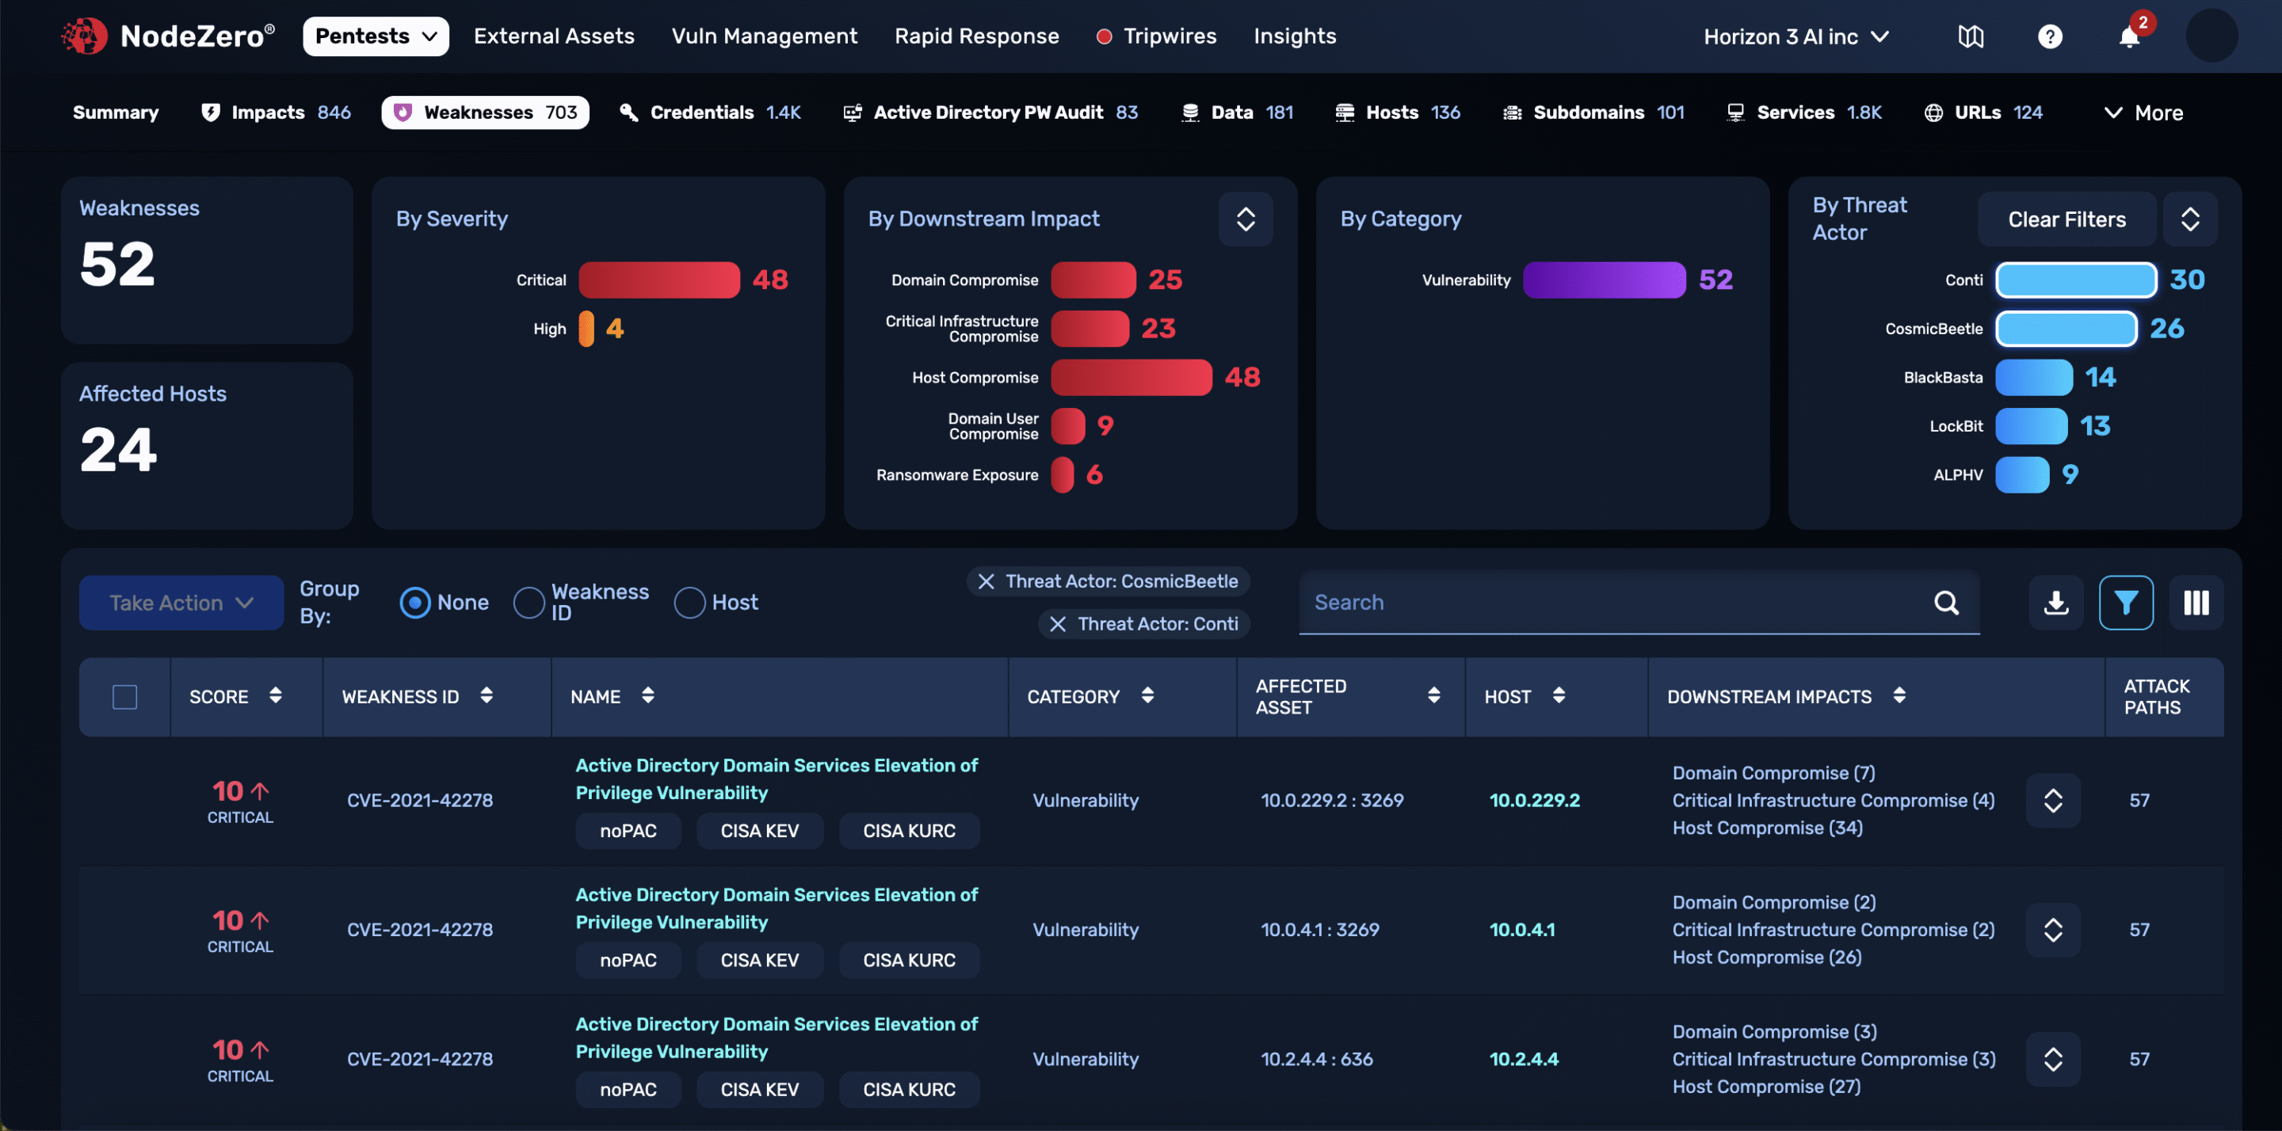Switch to the Summary tab

[x=115, y=112]
